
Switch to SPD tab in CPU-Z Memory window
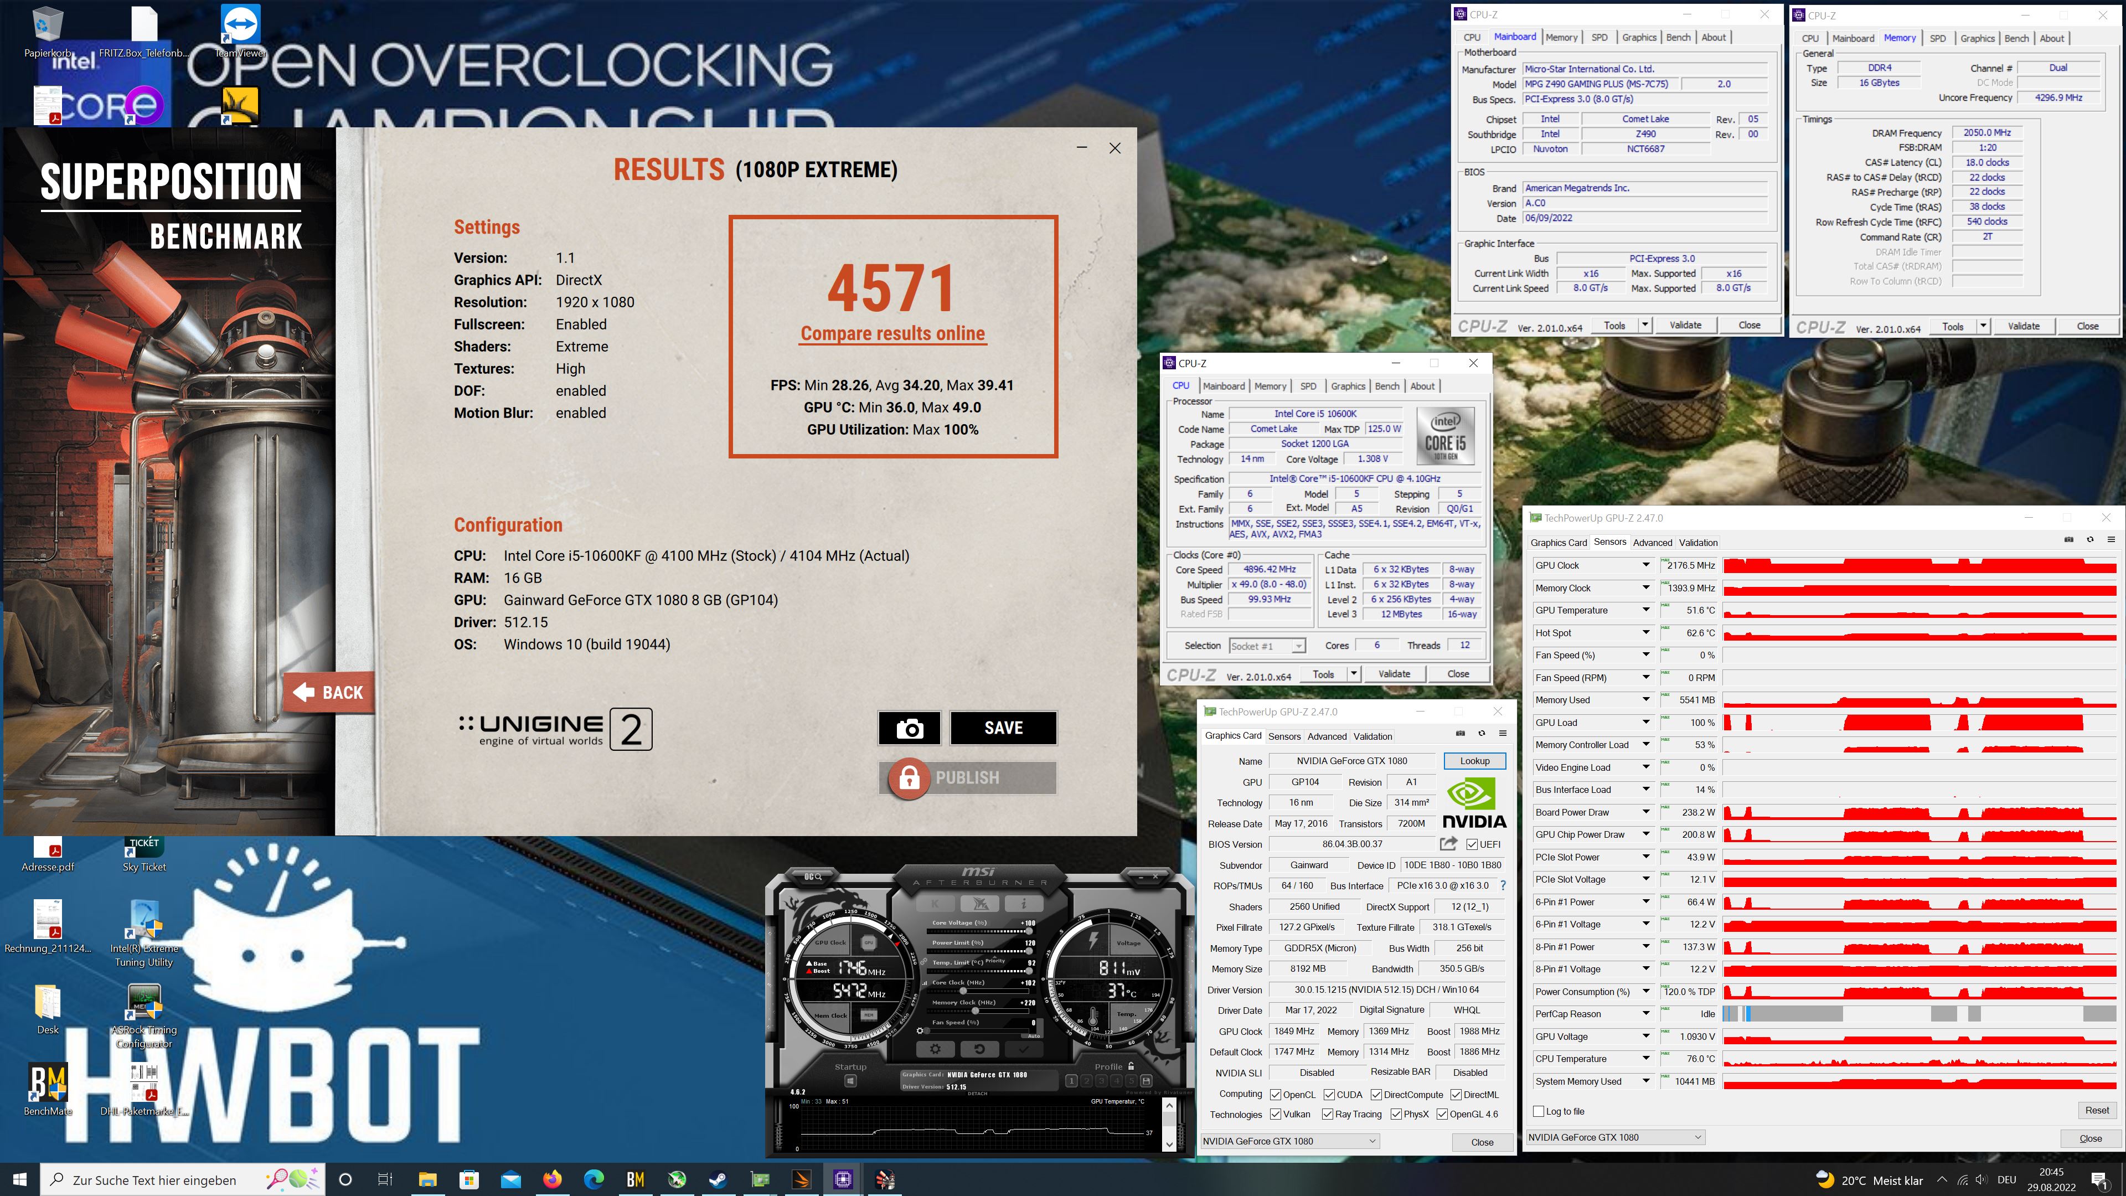(x=1938, y=38)
